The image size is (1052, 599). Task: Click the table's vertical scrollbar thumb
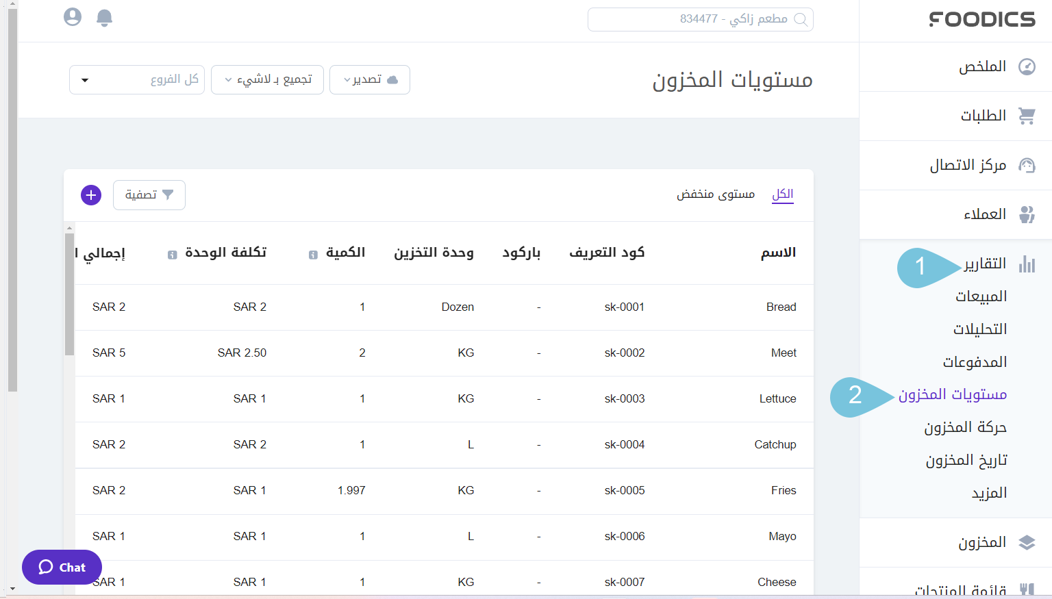69,294
